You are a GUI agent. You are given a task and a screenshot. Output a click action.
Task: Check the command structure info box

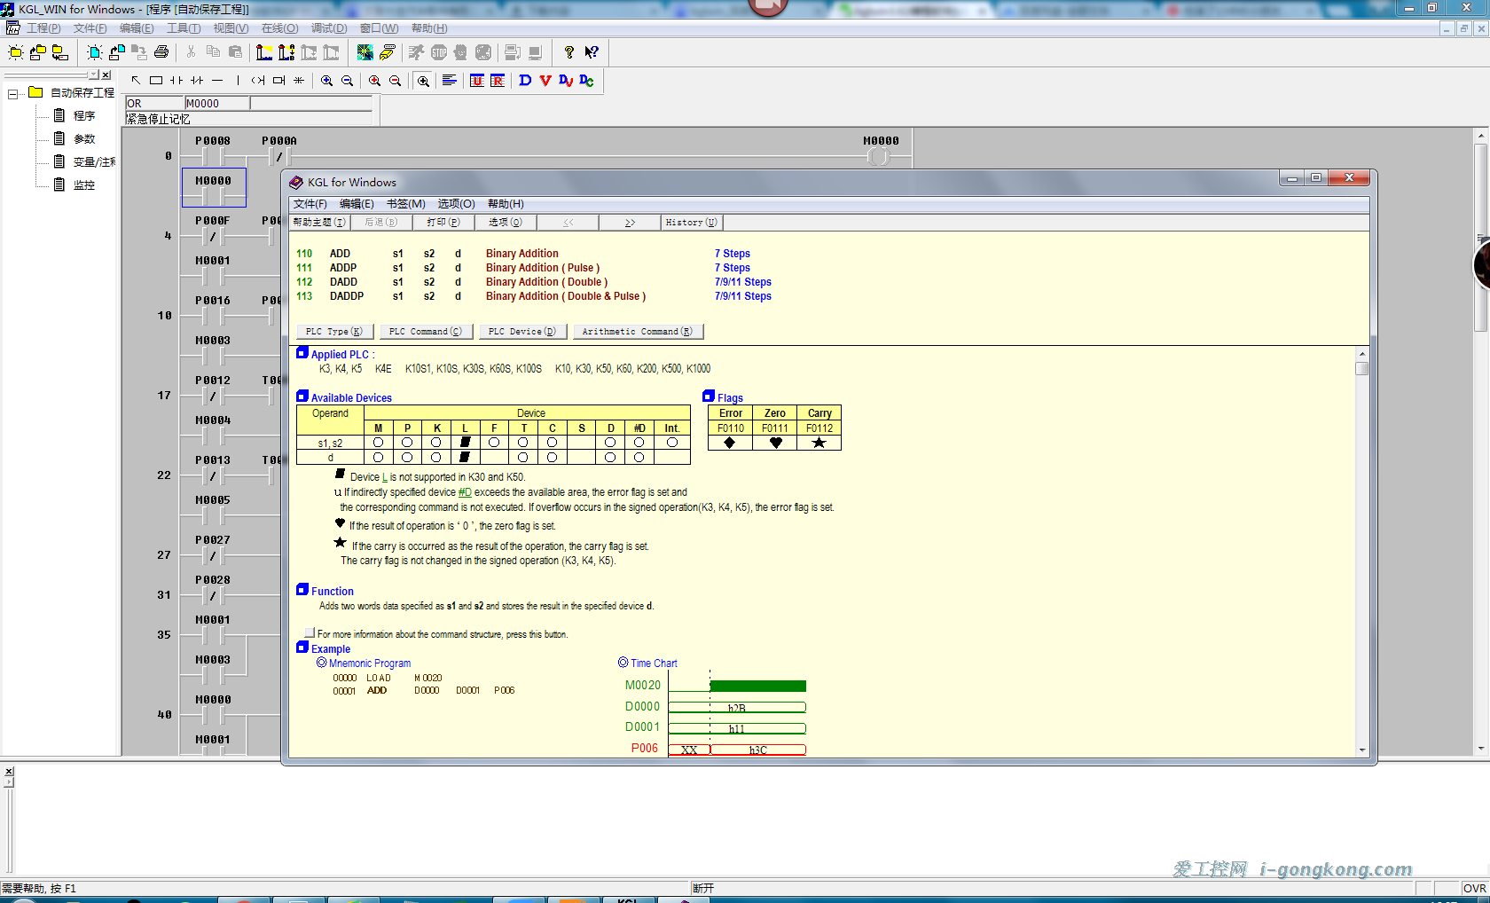pyautogui.click(x=310, y=632)
